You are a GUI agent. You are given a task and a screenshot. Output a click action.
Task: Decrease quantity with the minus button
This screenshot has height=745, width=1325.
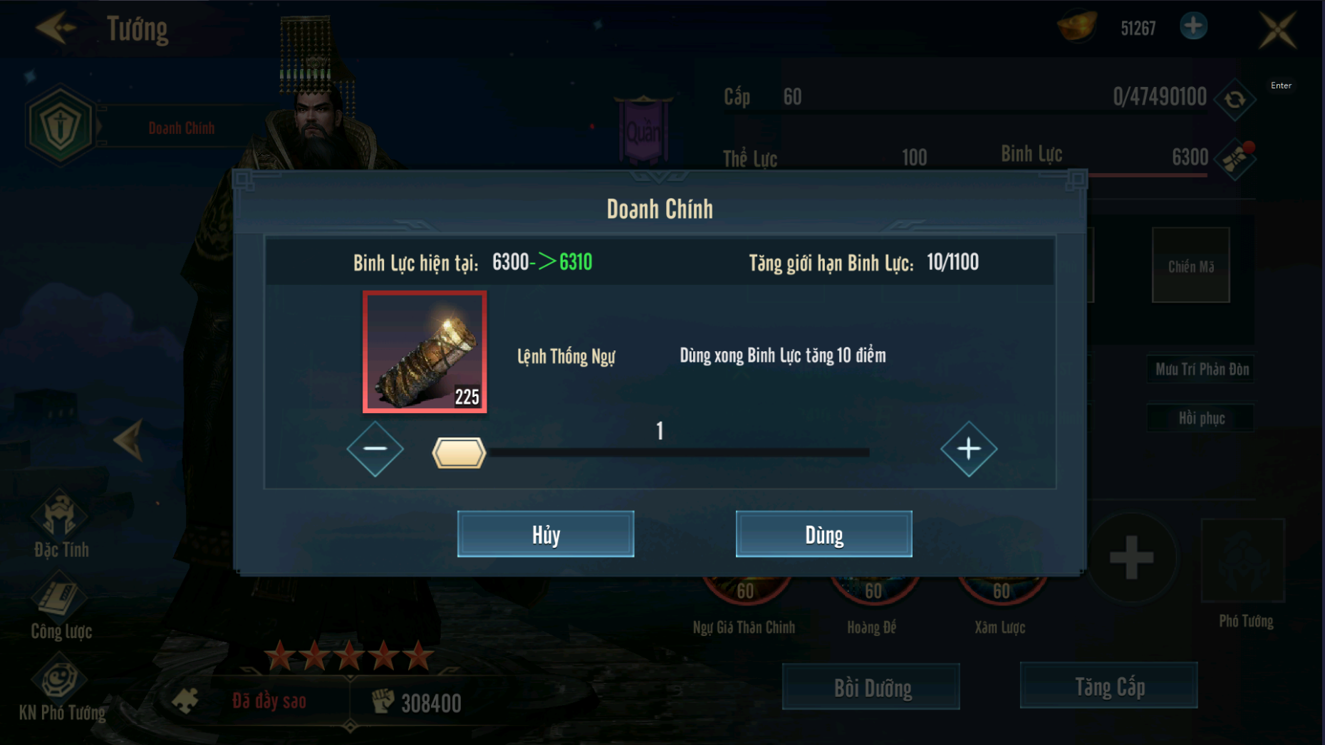[x=375, y=449]
